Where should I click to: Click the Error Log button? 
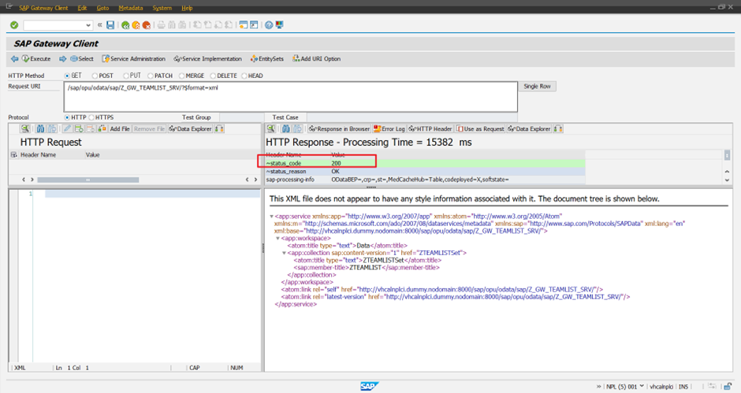click(389, 128)
